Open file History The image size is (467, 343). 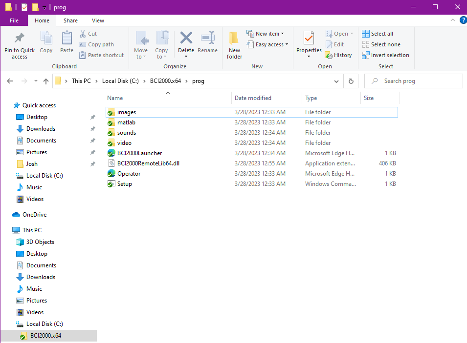338,55
